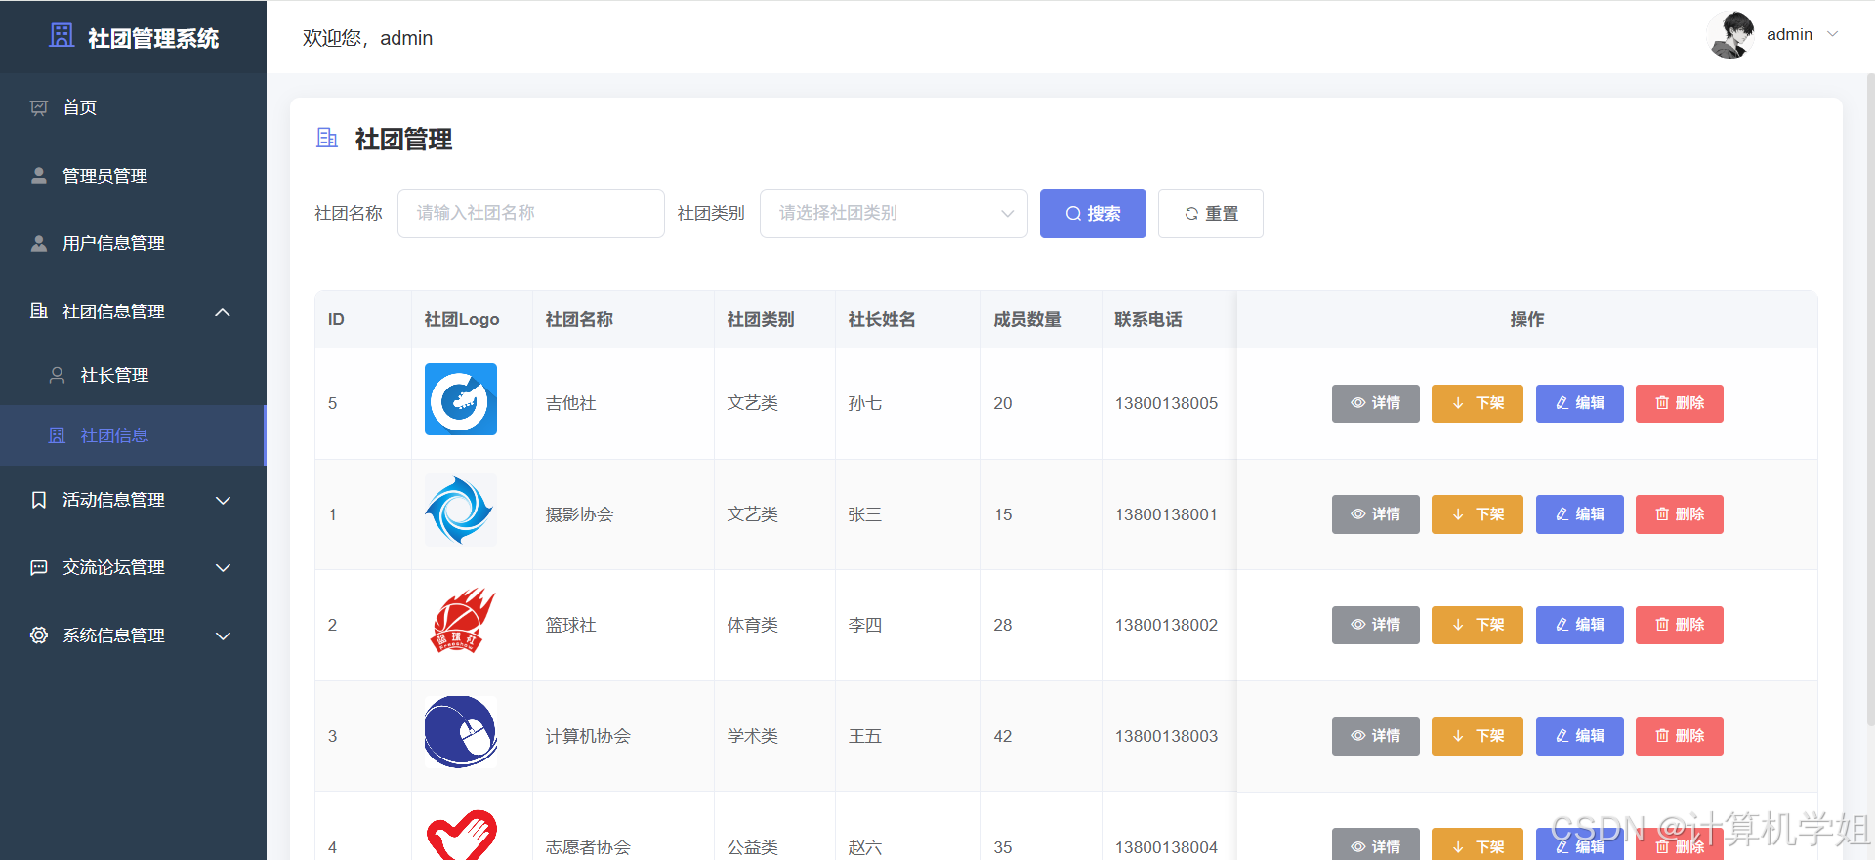Open the 社团类别 select dropdown
This screenshot has height=860, width=1875.
(x=894, y=214)
